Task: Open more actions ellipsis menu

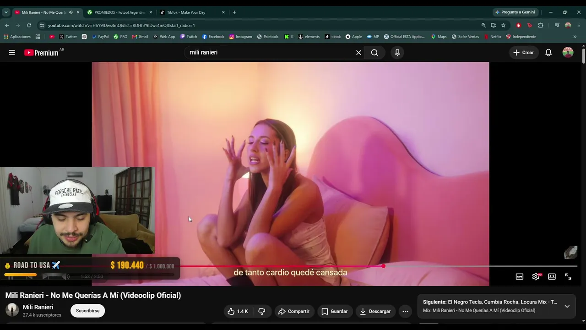Action: click(x=405, y=312)
